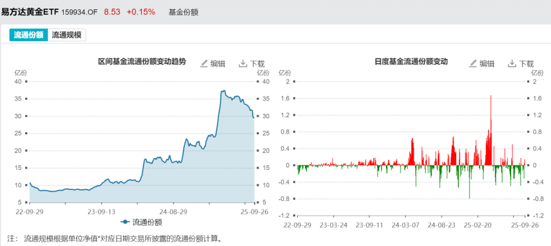This screenshot has height=246, width=551.
Task: Click the fund code 159934.OF
Action: pyautogui.click(x=80, y=12)
